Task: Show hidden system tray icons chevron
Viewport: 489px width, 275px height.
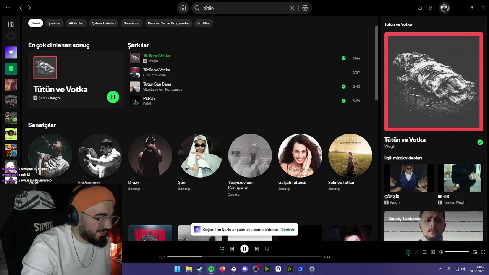Action: pyautogui.click(x=440, y=269)
